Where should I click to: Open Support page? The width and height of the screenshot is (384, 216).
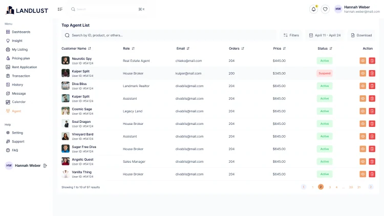coord(15,142)
